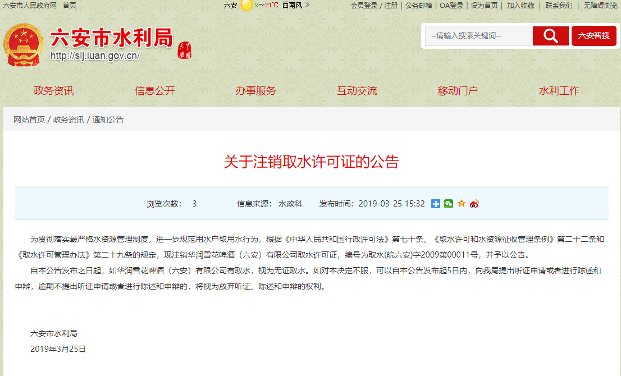This screenshot has height=376, width=621.
Task: Open 信息公开 navigation menu
Action: point(155,91)
